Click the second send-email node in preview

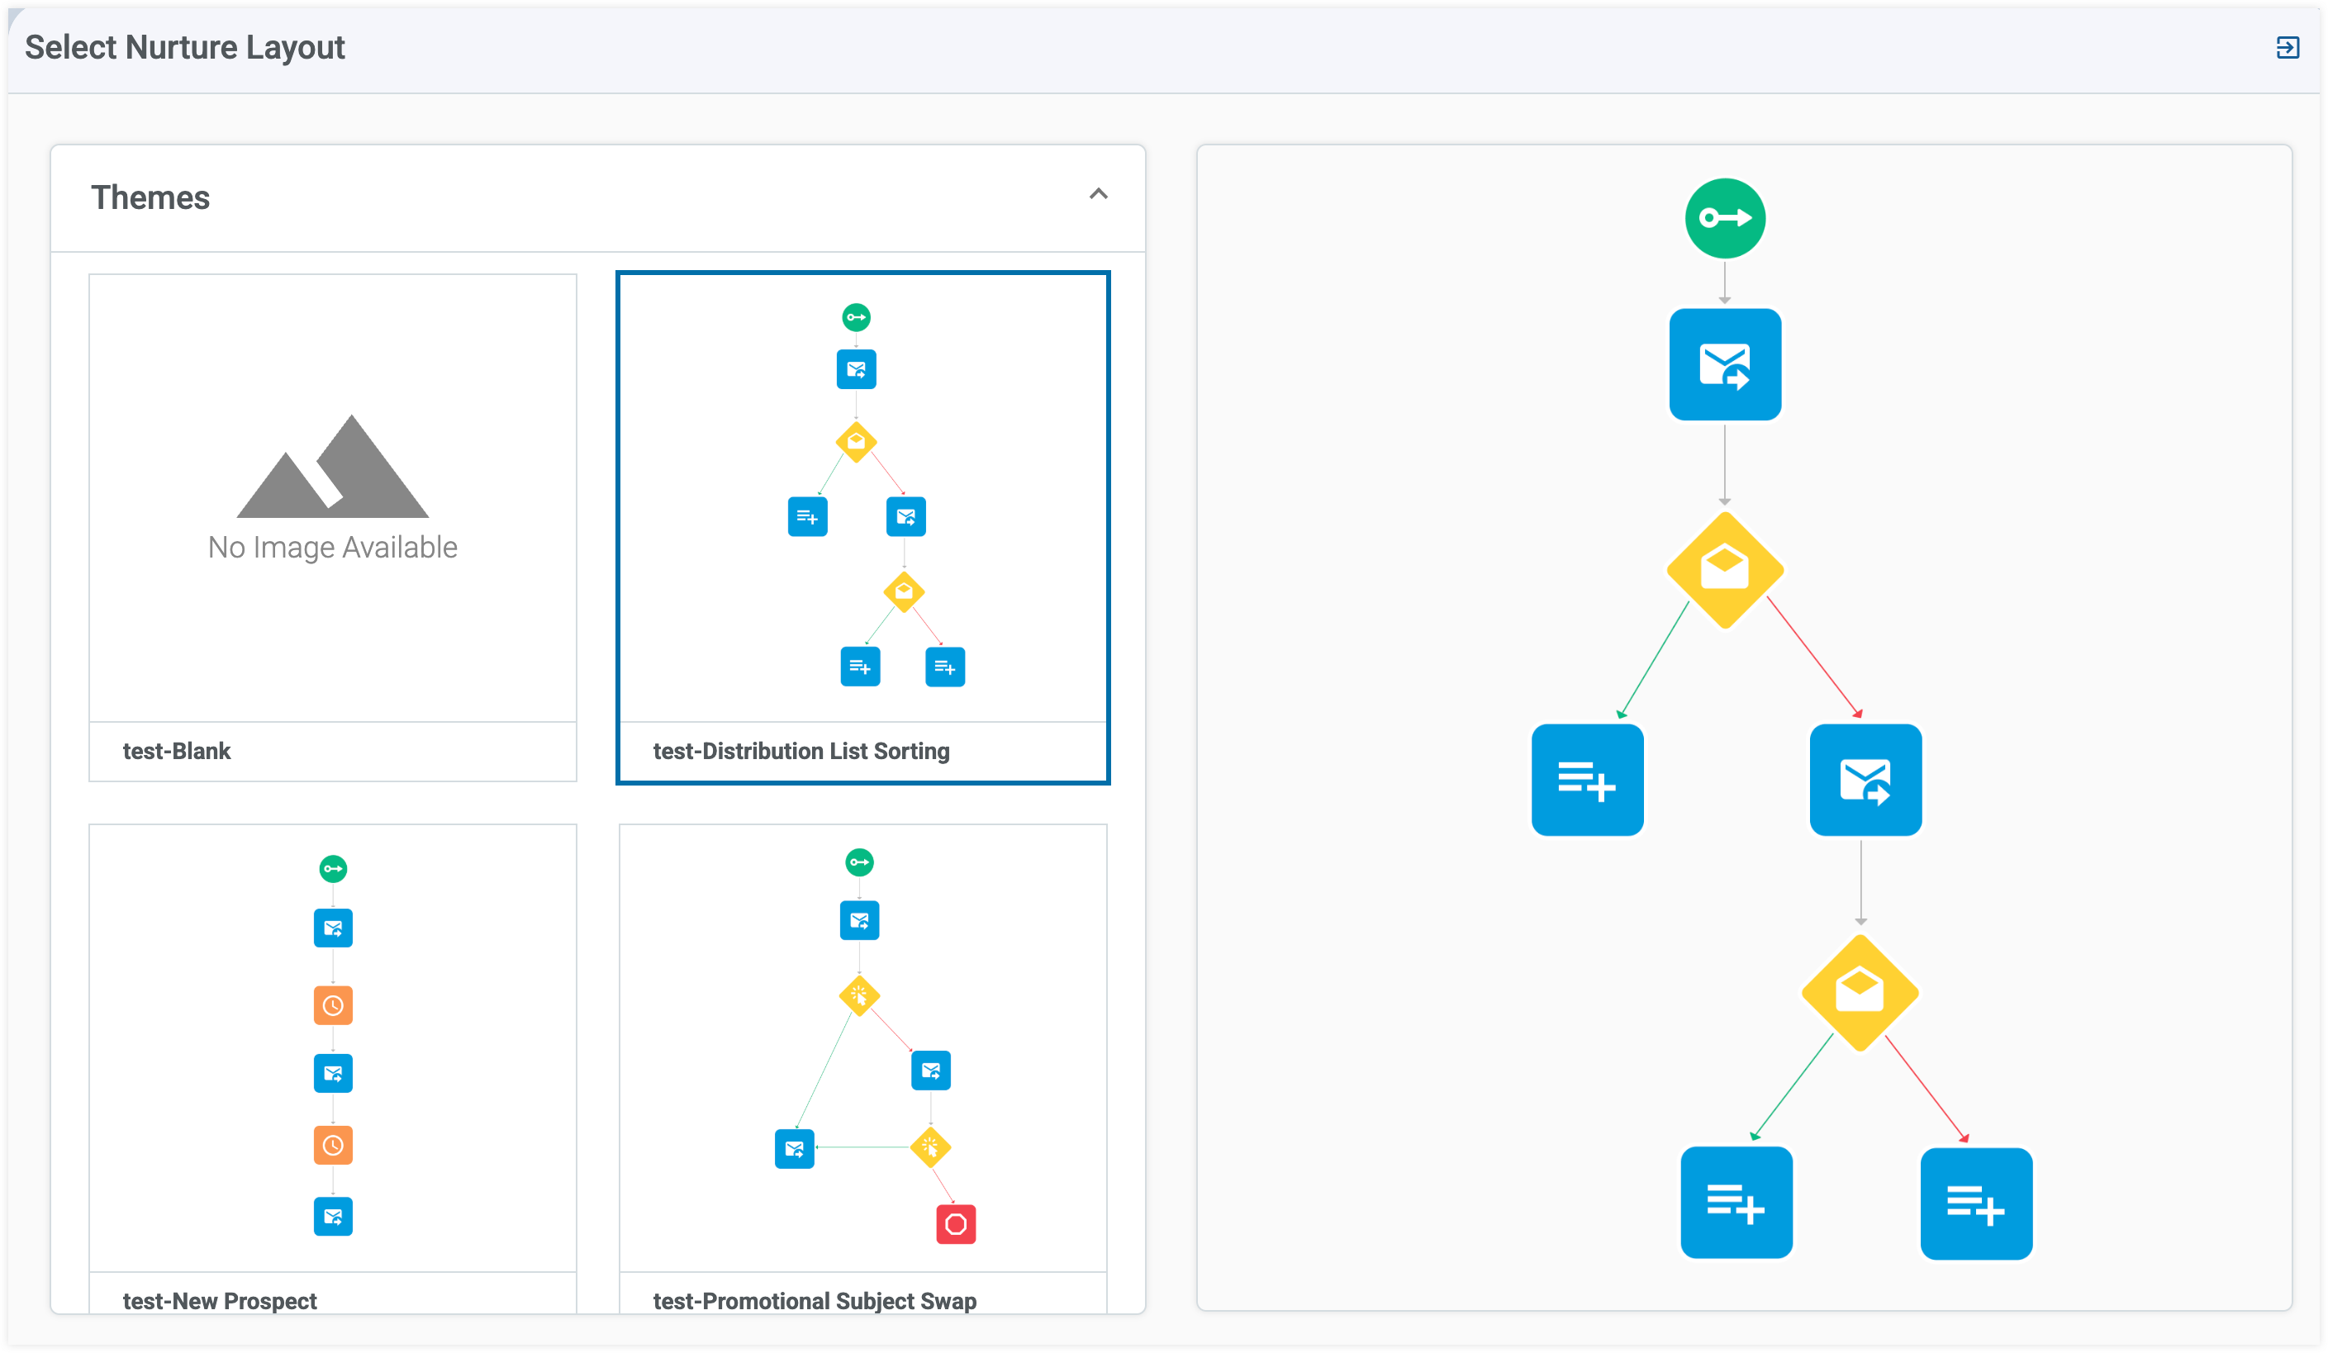[1865, 780]
